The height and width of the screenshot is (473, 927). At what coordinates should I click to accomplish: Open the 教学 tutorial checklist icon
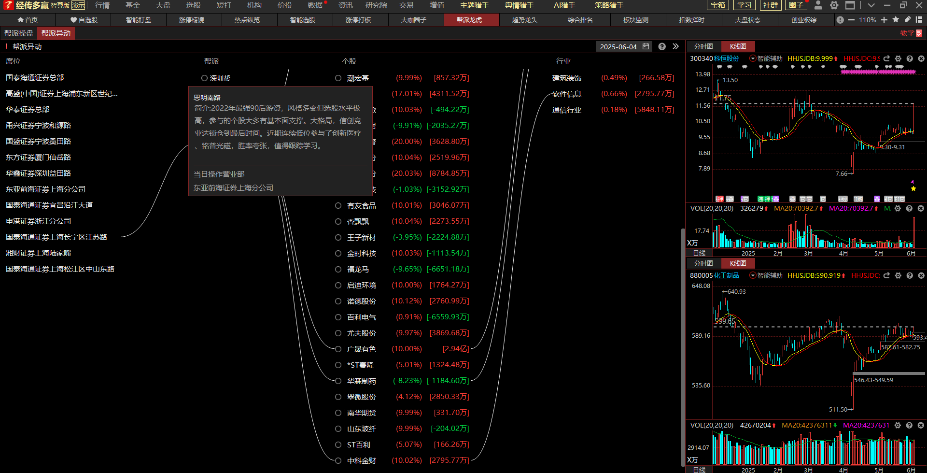tap(919, 33)
